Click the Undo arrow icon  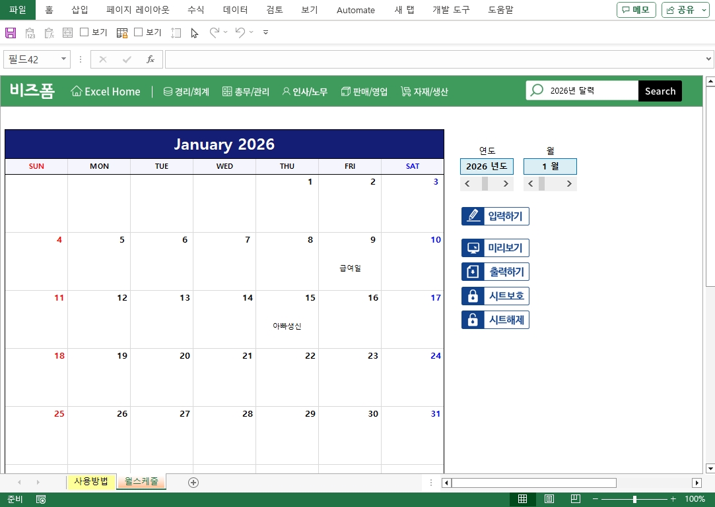(x=240, y=32)
